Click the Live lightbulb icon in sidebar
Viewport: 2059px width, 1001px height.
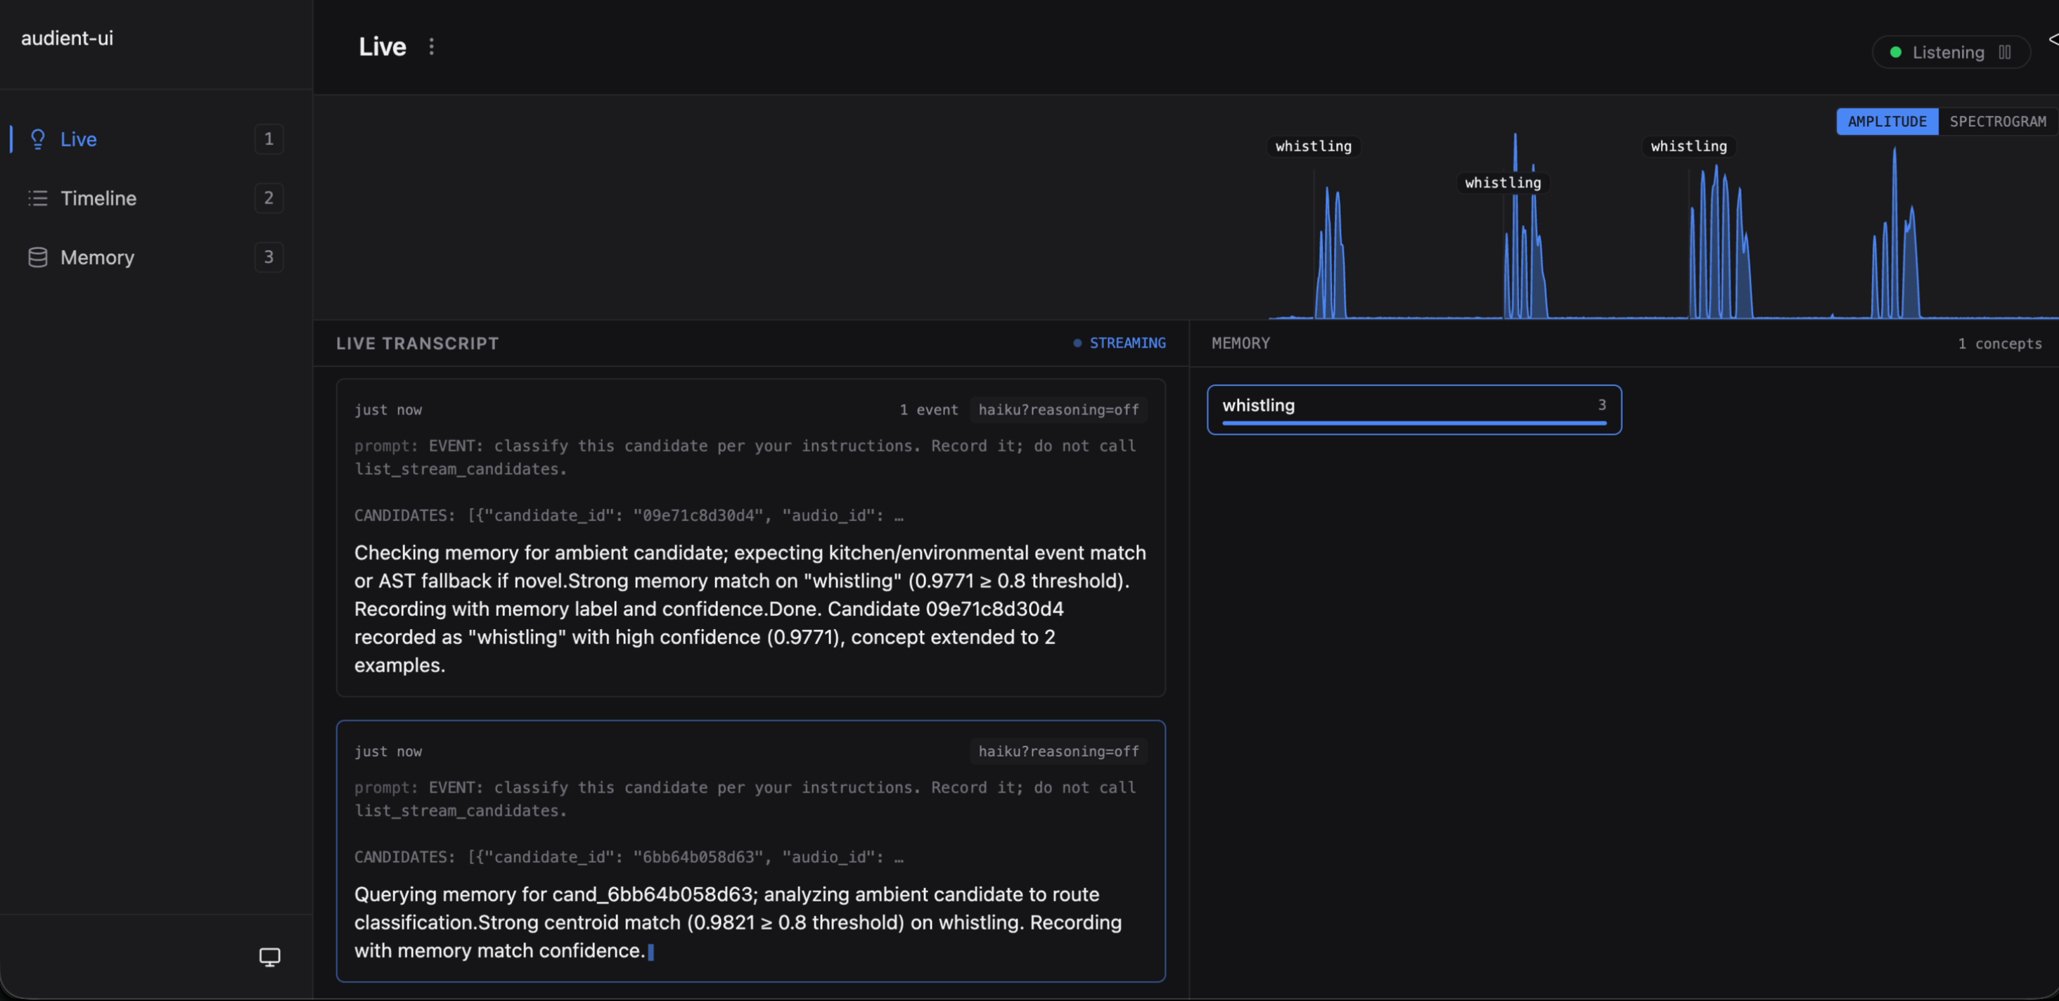point(37,139)
